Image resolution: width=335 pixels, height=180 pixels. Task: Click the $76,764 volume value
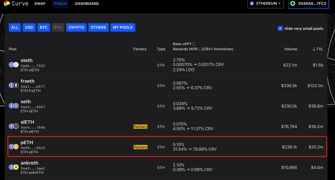coord(289,127)
